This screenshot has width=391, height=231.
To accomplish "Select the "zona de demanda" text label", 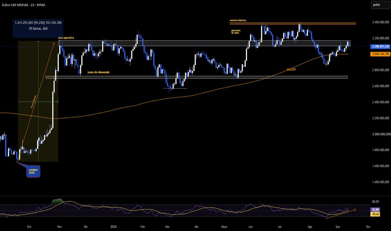I will click(x=99, y=72).
